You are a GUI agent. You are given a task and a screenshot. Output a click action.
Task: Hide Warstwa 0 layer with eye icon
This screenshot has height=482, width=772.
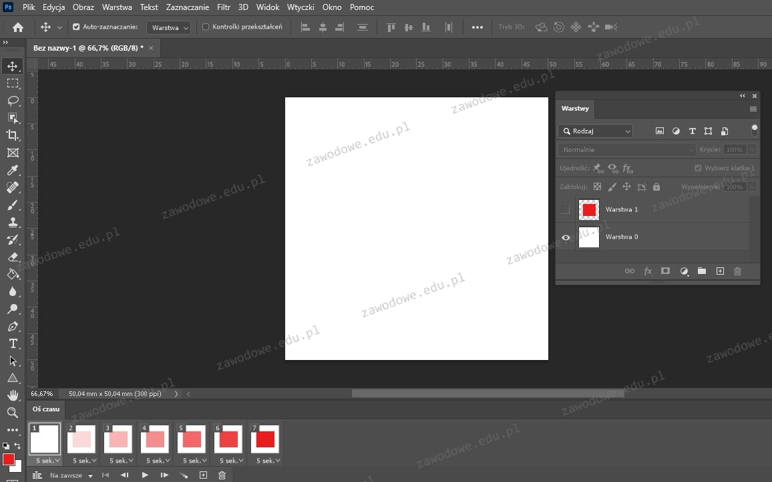pos(566,237)
